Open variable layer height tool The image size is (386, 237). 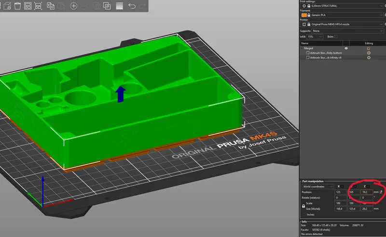click(119, 6)
